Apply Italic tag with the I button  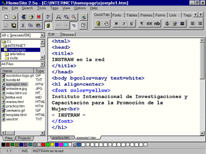124,24
